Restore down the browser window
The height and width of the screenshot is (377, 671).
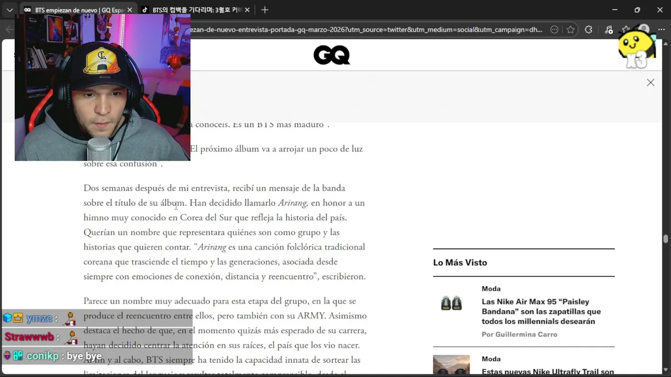637,10
